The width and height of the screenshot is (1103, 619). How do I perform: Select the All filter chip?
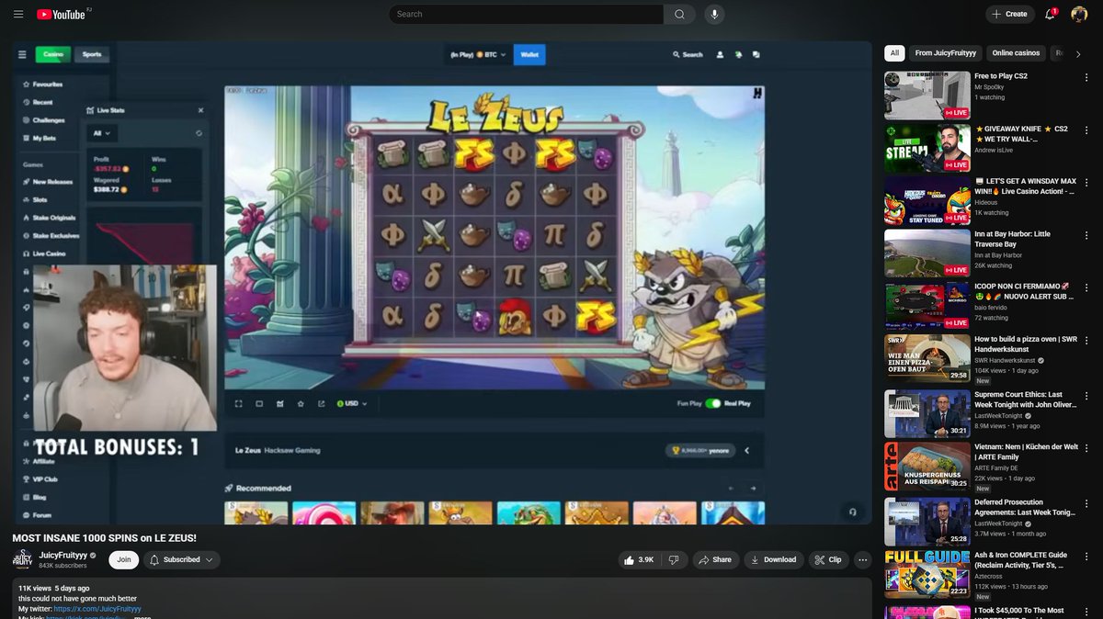894,53
